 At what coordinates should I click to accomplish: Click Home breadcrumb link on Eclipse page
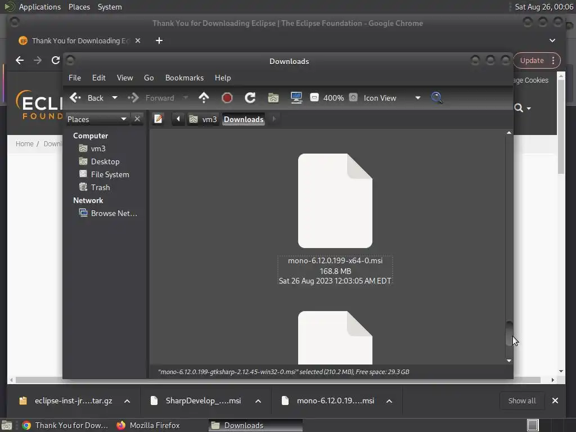[25, 143]
